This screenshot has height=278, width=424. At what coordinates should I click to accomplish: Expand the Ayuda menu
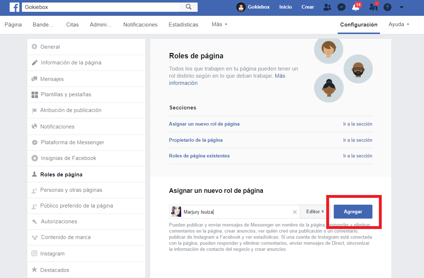tap(399, 24)
